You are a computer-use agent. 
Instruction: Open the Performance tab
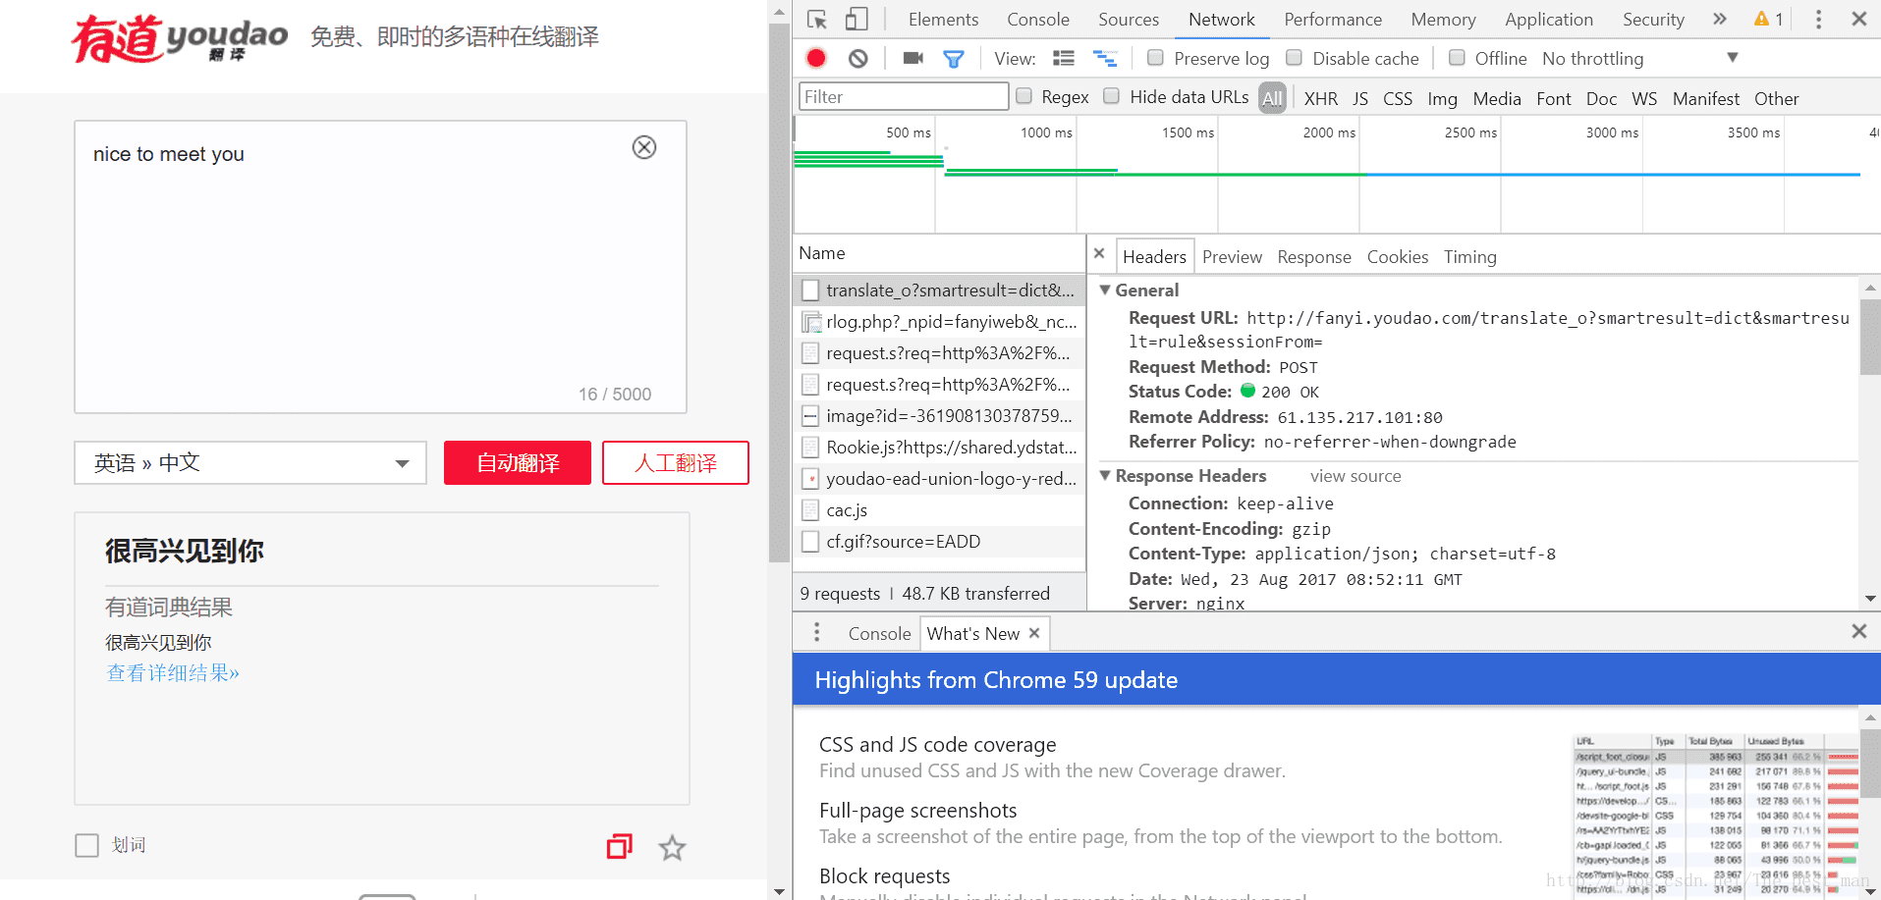coord(1333,20)
